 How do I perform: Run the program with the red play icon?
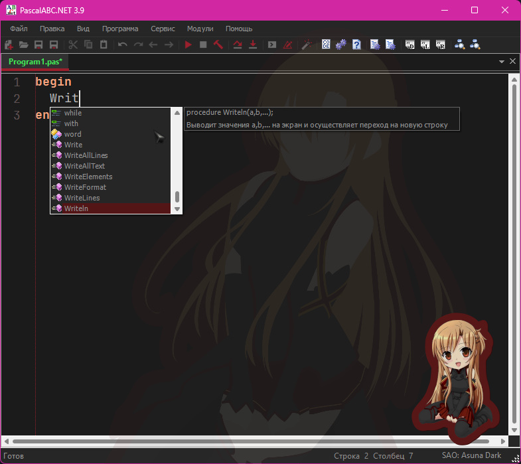(188, 44)
